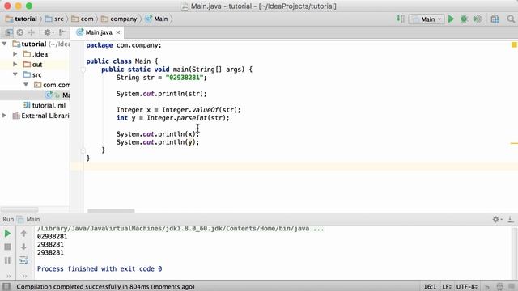Click the closing fold marker of main method
Image resolution: width=518 pixels, height=291 pixels.
tap(83, 150)
